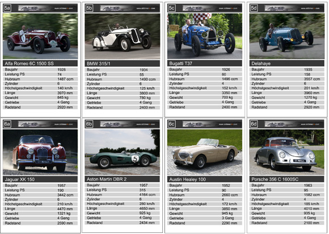The width and height of the screenshot is (329, 234).
Task: Click Aston Martin DBR 2 Leistung value 315
Action: coord(143,190)
